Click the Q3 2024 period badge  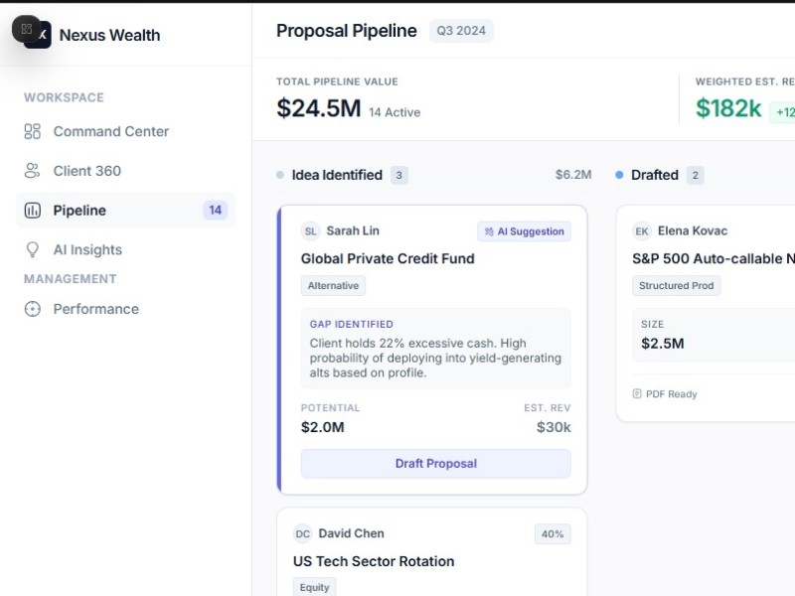point(461,31)
